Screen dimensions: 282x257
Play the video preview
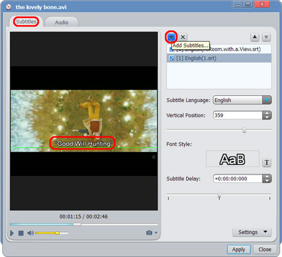click(x=12, y=233)
